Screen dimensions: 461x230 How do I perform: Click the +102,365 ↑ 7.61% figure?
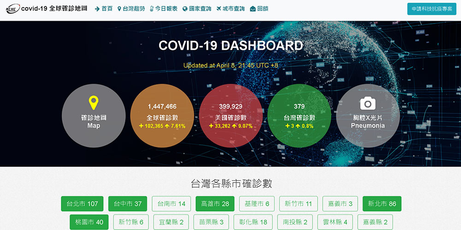[162, 126]
